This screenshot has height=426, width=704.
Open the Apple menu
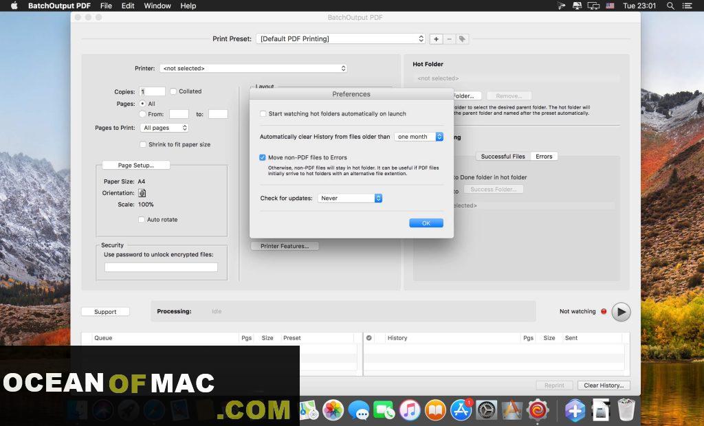[x=14, y=5]
